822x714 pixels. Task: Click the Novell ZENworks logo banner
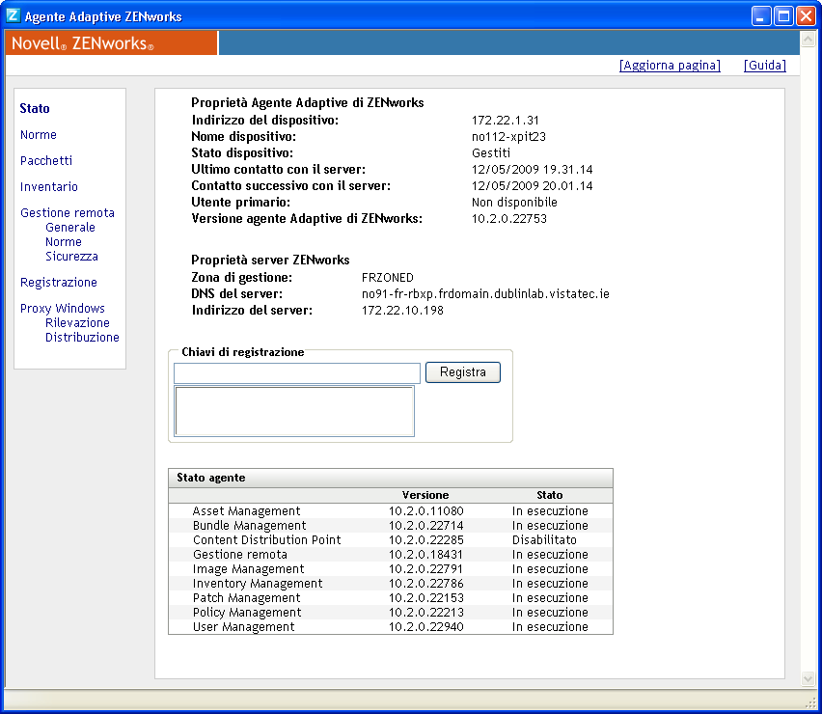click(x=111, y=42)
